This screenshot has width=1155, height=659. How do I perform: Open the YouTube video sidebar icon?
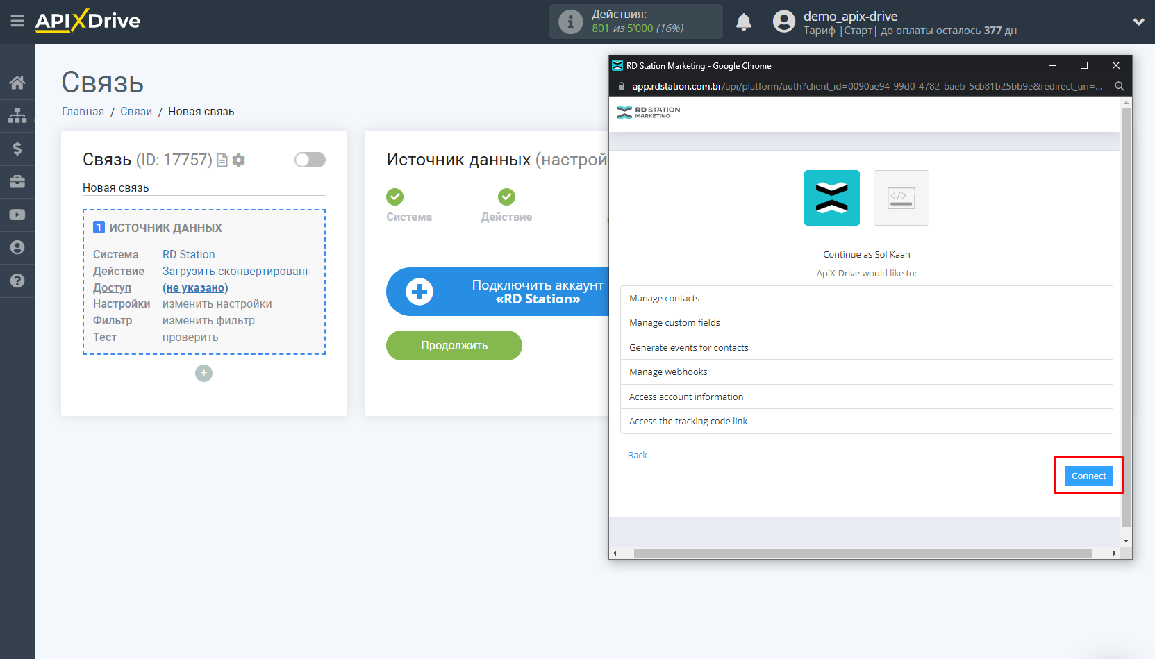tap(17, 215)
